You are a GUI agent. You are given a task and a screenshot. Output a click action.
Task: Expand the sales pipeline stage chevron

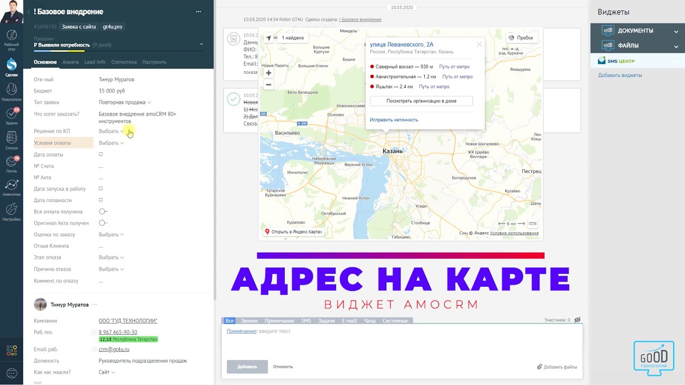(202, 44)
